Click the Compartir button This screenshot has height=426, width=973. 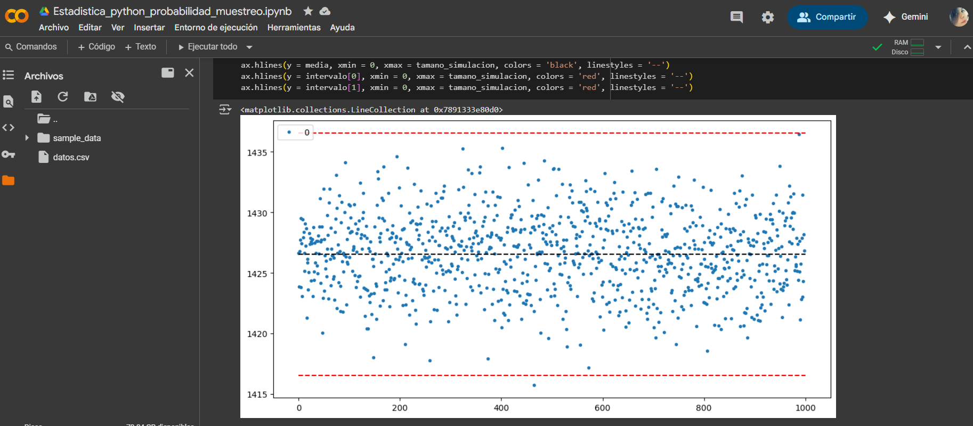[x=827, y=17]
